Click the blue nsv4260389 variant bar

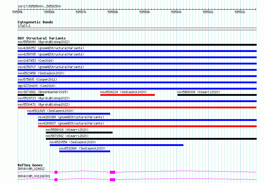pos(147,120)
